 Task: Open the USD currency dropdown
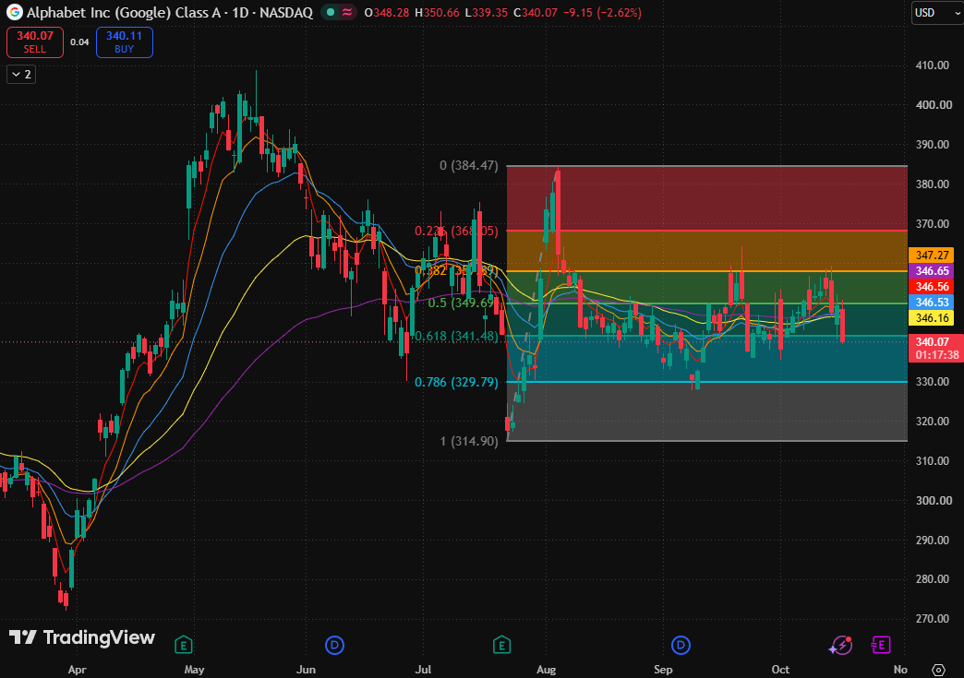click(937, 13)
